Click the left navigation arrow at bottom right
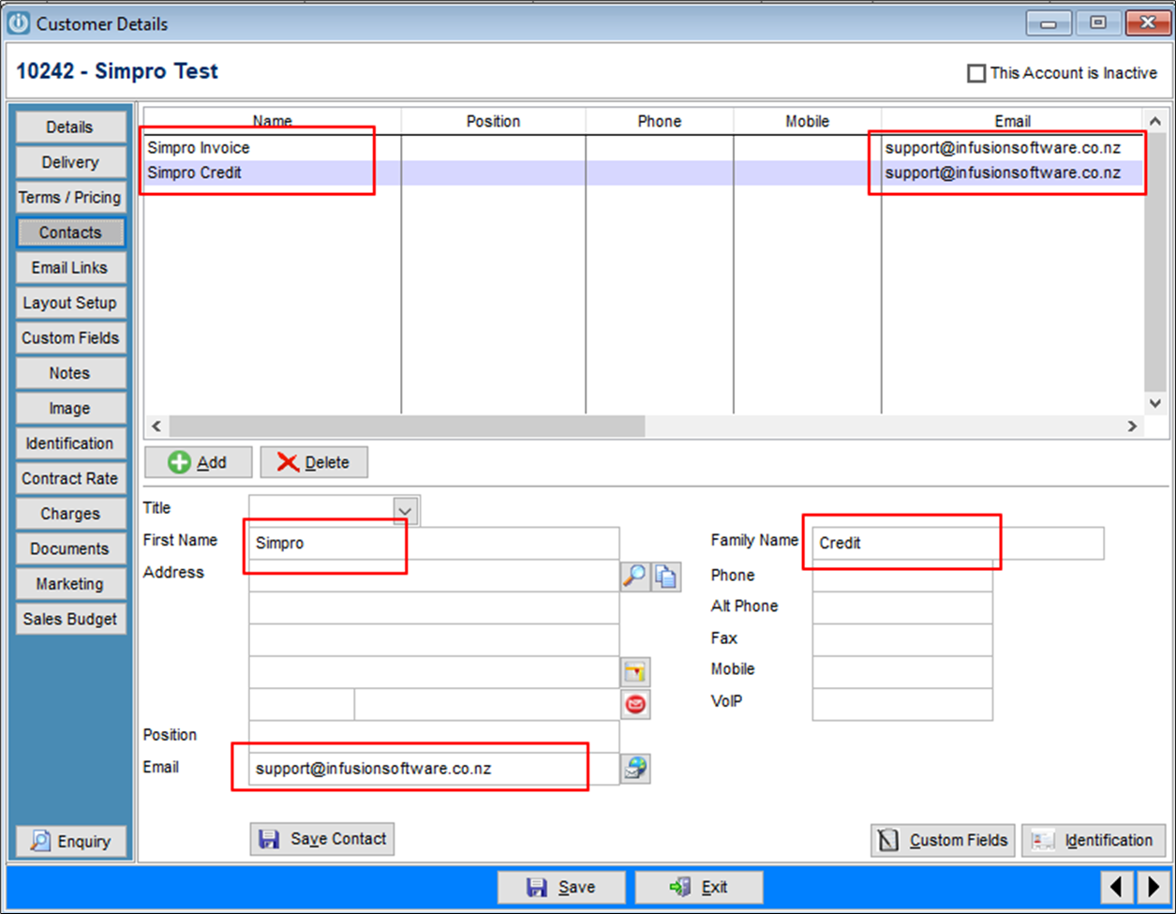This screenshot has width=1176, height=914. pyautogui.click(x=1117, y=886)
